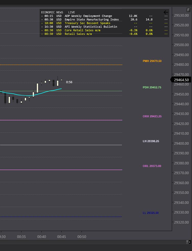
Task: Select API Weekly Statistical Bulletin row
Action: 105,27
